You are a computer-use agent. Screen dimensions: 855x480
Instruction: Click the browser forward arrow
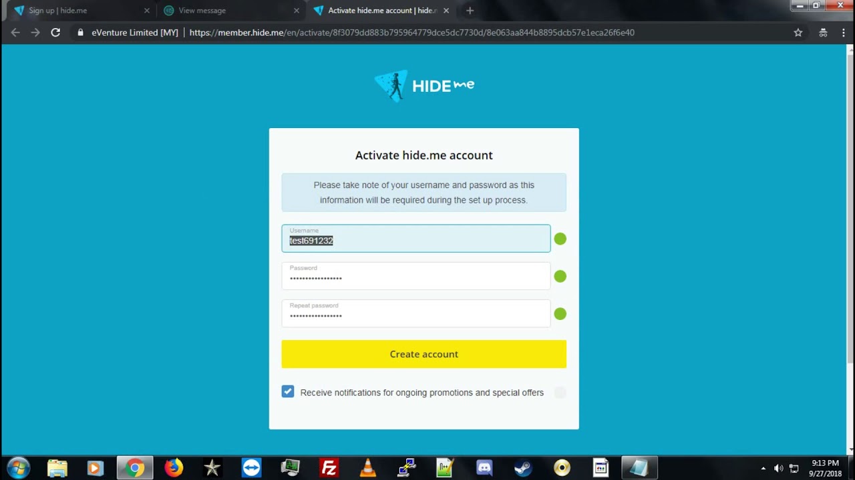click(x=35, y=32)
